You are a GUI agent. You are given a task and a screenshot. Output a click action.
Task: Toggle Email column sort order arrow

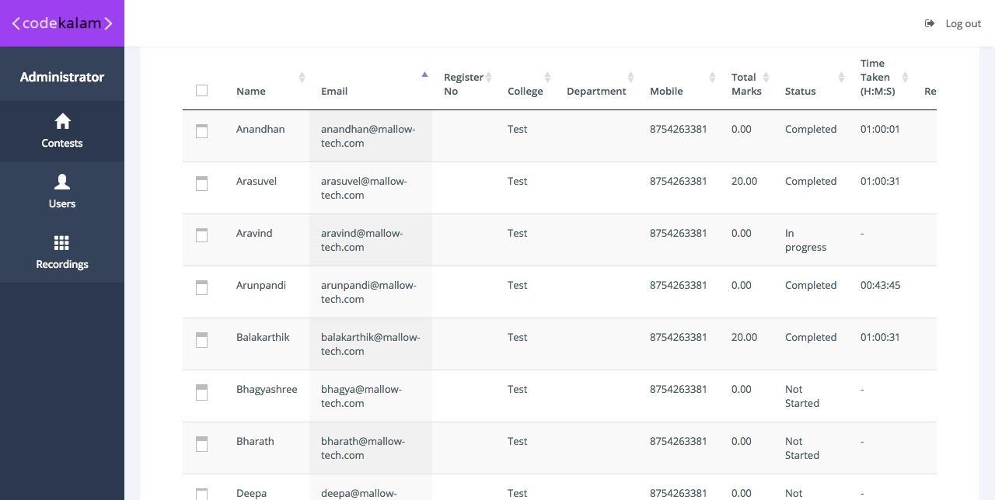click(424, 75)
